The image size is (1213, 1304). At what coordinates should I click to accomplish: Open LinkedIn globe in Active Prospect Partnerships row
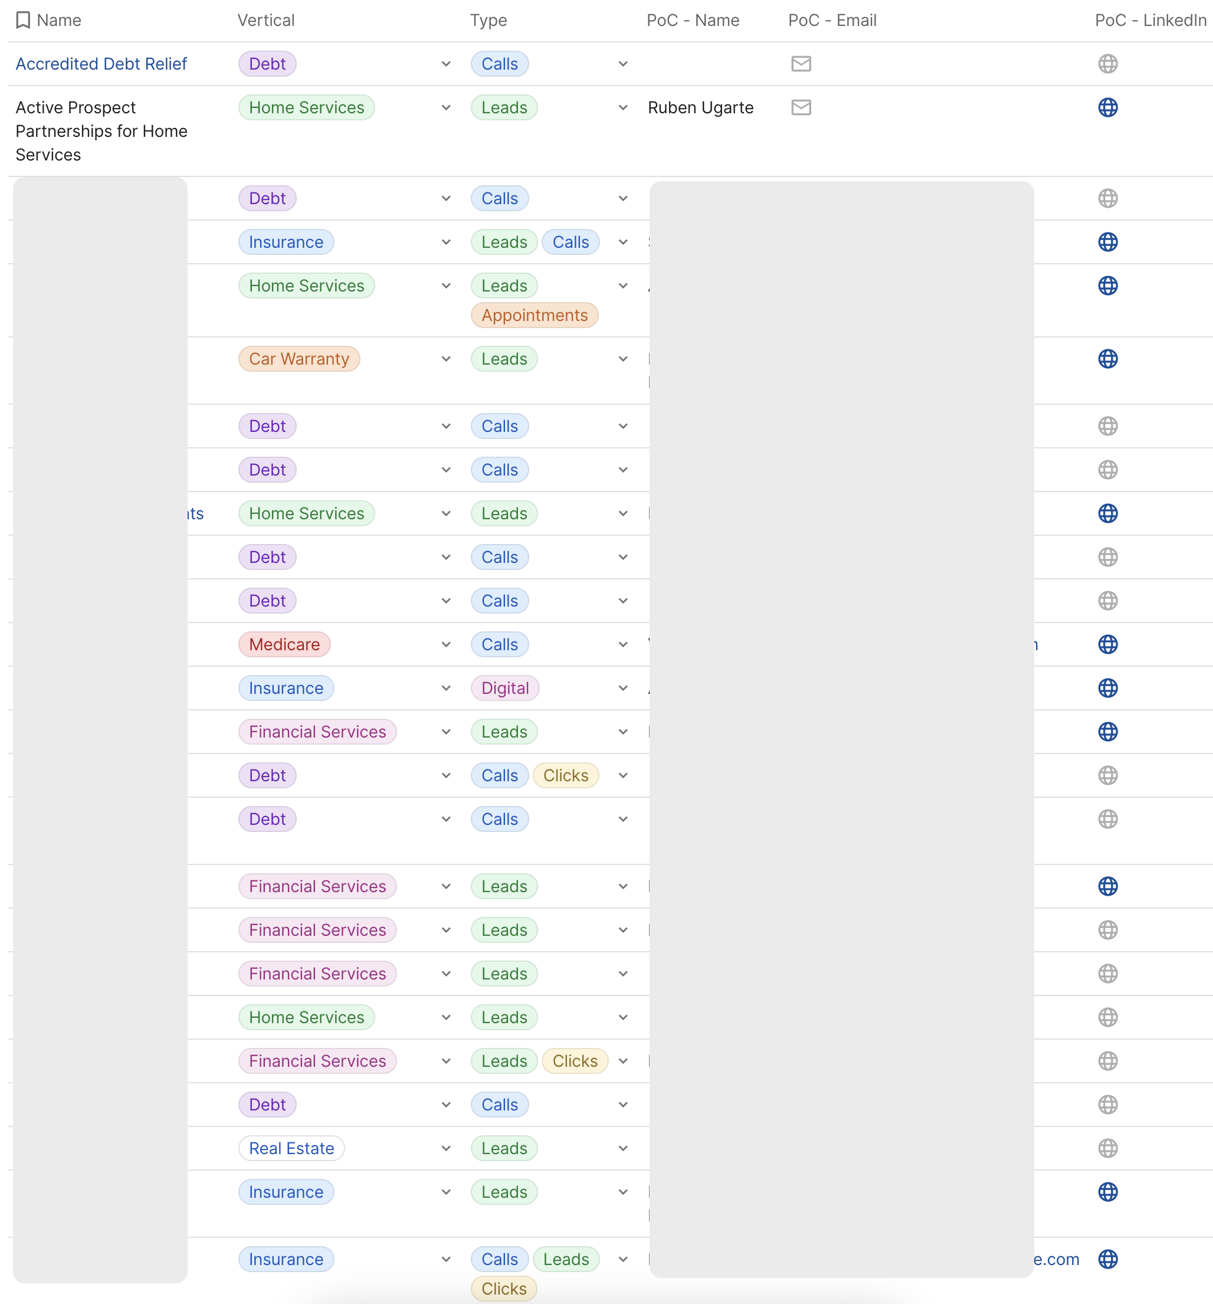1107,107
